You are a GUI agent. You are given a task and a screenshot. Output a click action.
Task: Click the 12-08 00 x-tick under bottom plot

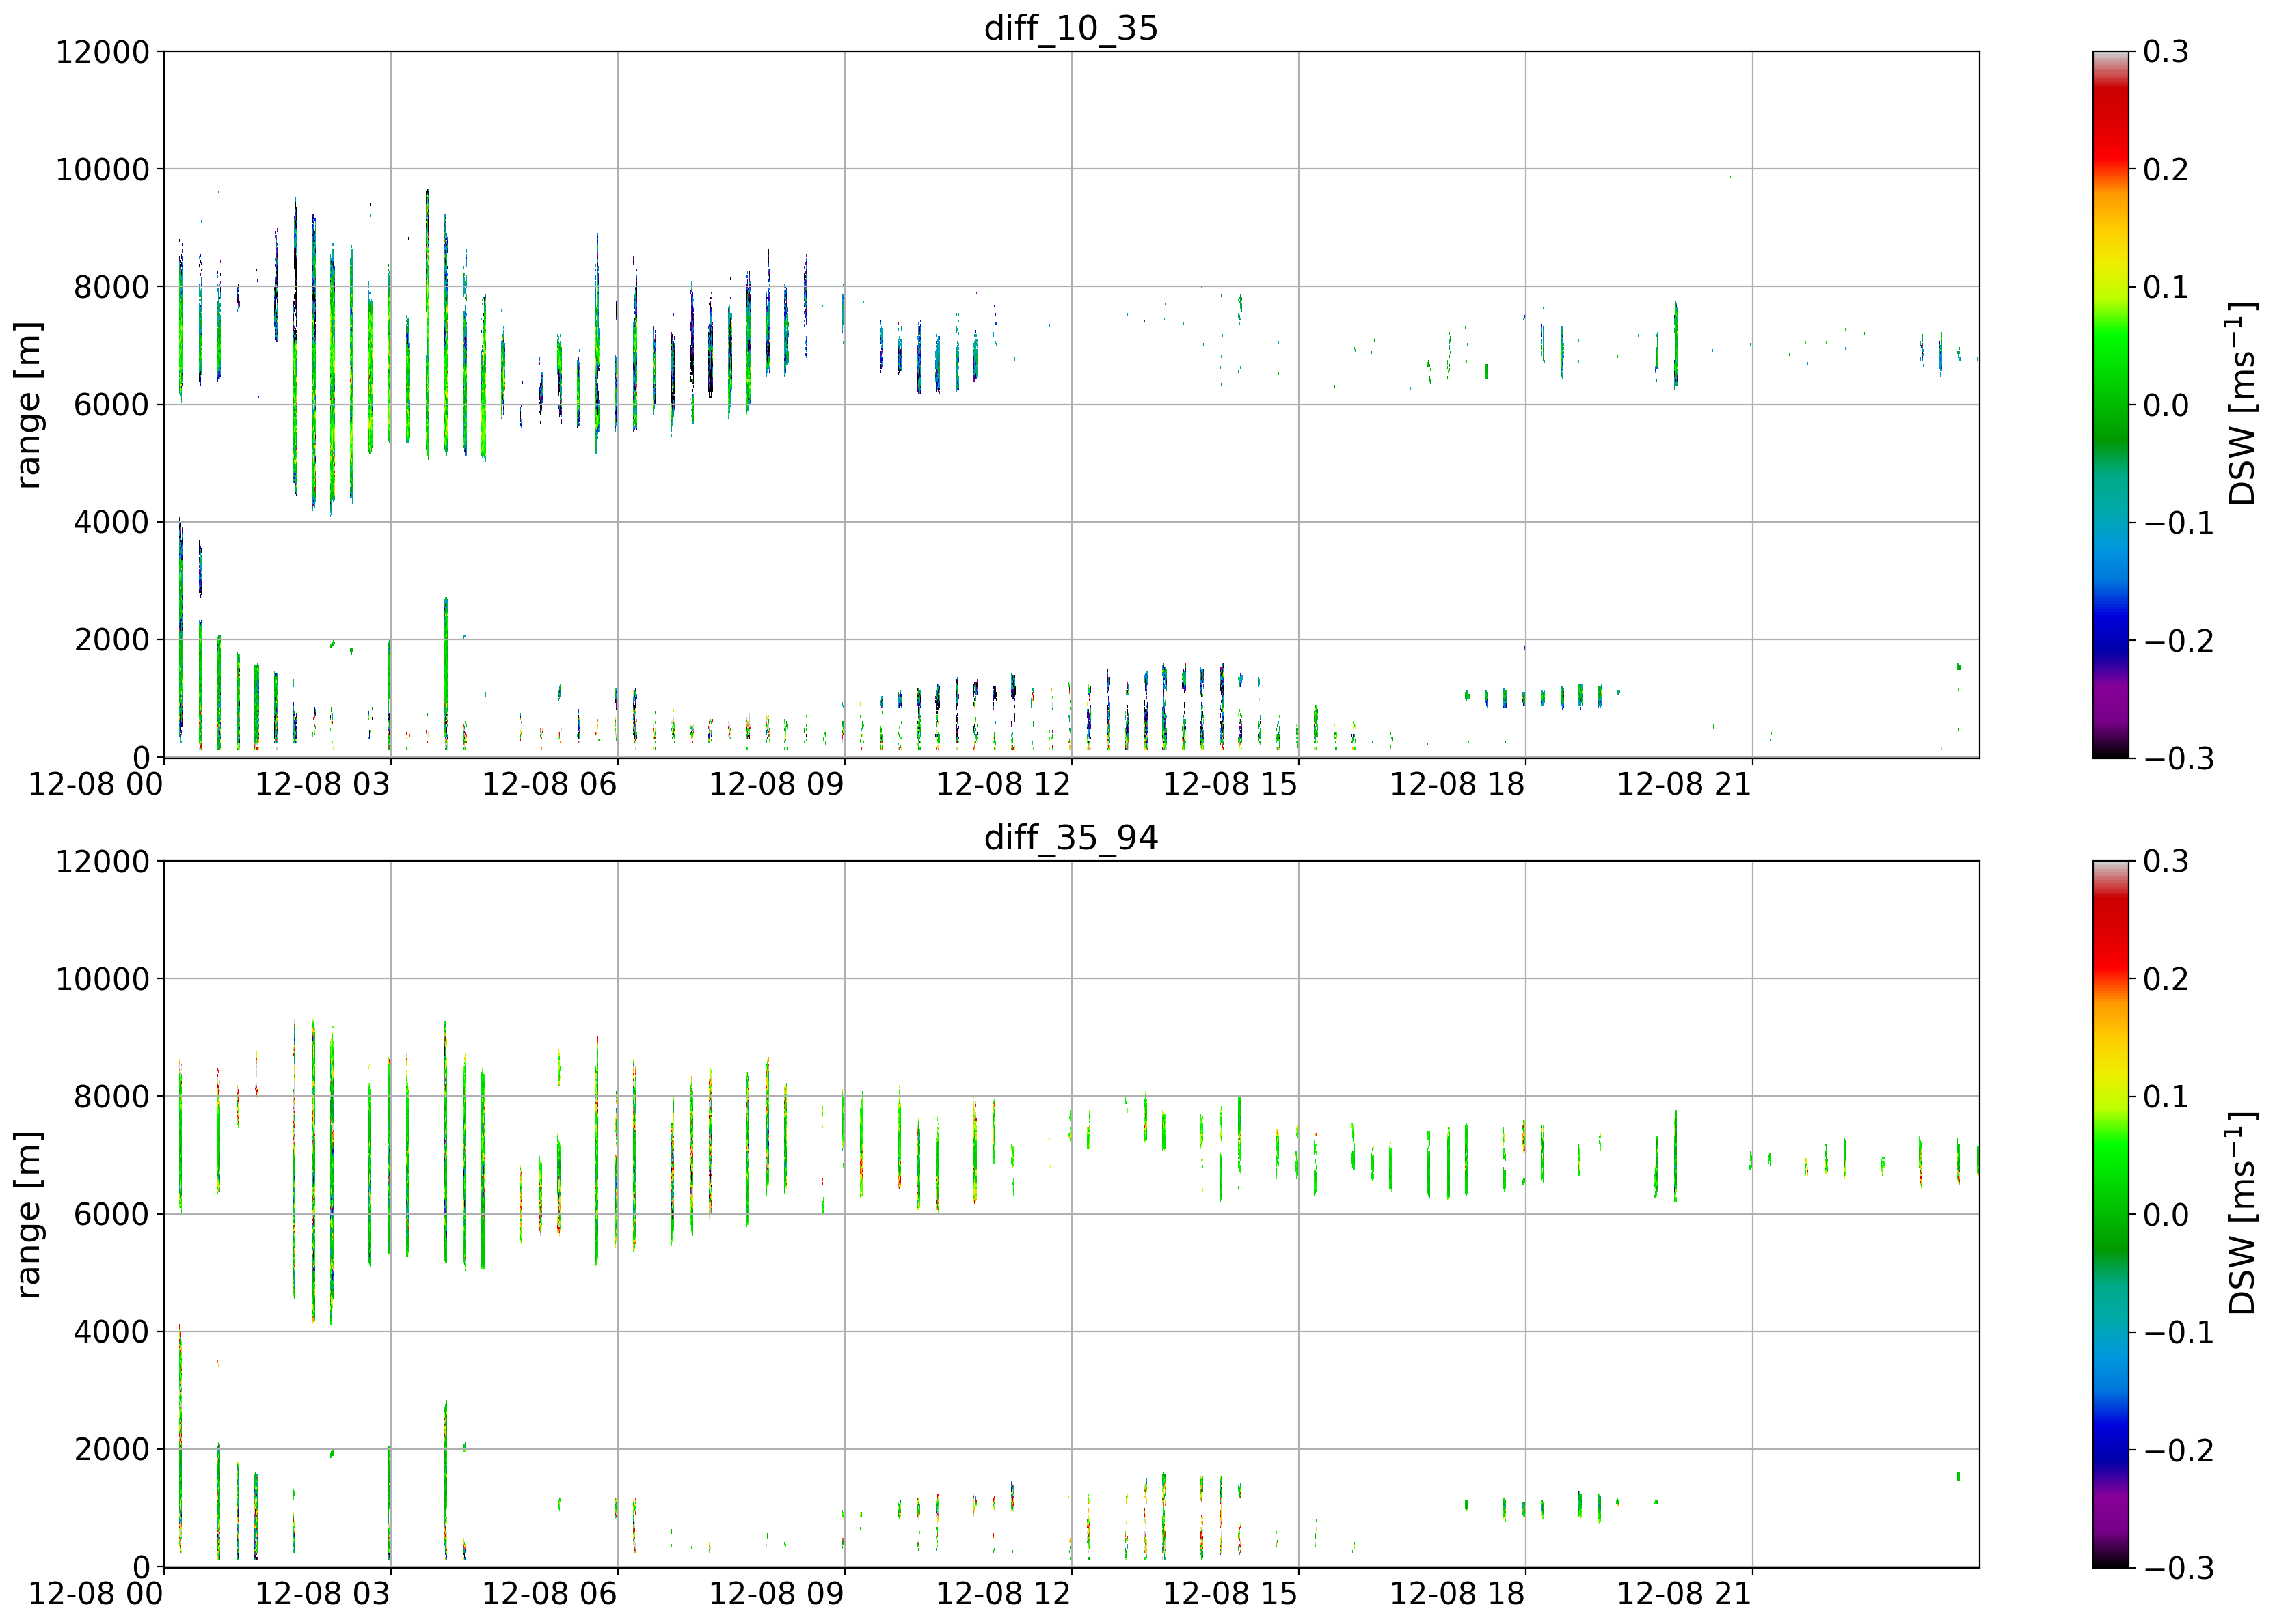[95, 1594]
